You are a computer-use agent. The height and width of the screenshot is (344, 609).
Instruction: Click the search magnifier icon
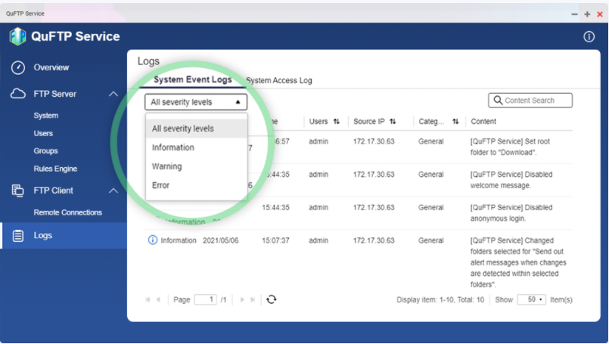498,100
